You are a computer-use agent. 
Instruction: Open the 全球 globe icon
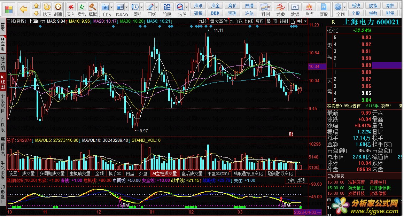click(x=338, y=7)
